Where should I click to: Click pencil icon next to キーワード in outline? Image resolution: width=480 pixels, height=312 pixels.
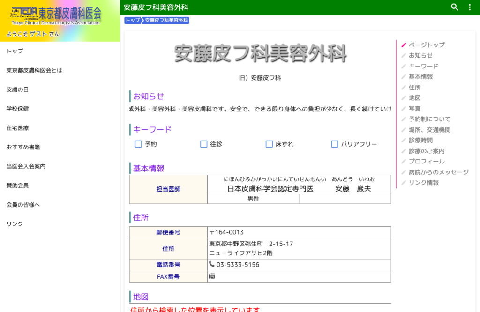click(404, 66)
